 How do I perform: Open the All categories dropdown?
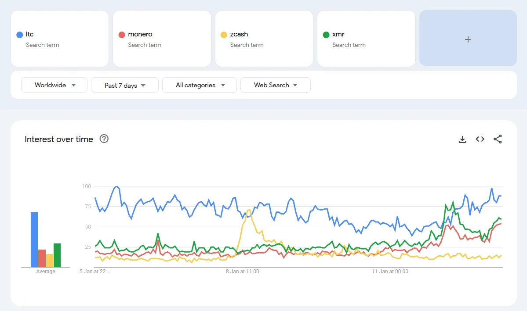pos(200,85)
